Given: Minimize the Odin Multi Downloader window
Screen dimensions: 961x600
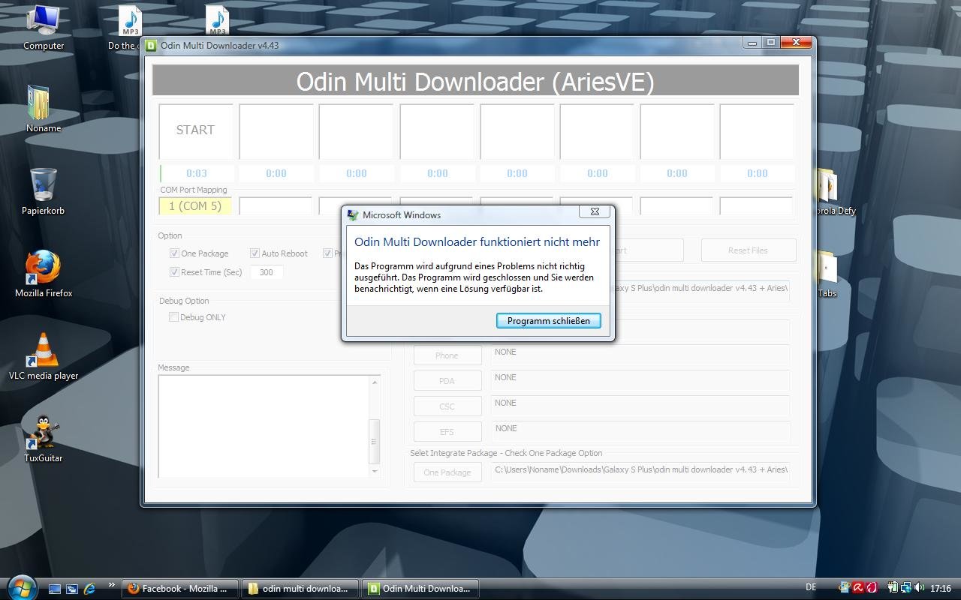Looking at the screenshot, I should [752, 43].
